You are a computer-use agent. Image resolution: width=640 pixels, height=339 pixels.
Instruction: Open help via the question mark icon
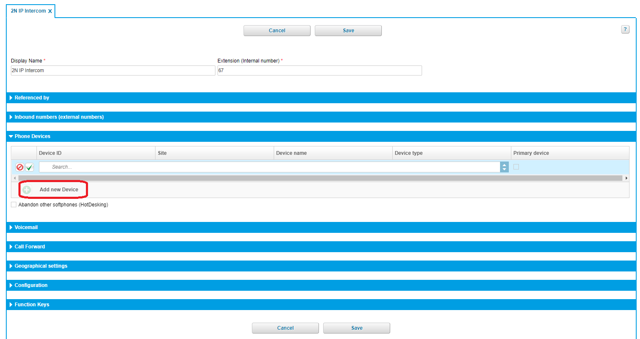point(625,29)
